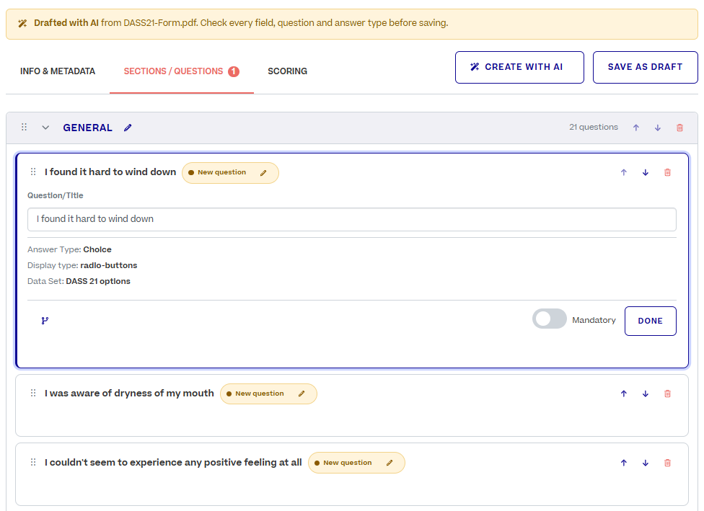Switch to the SCORING tab
The width and height of the screenshot is (704, 511).
point(287,71)
